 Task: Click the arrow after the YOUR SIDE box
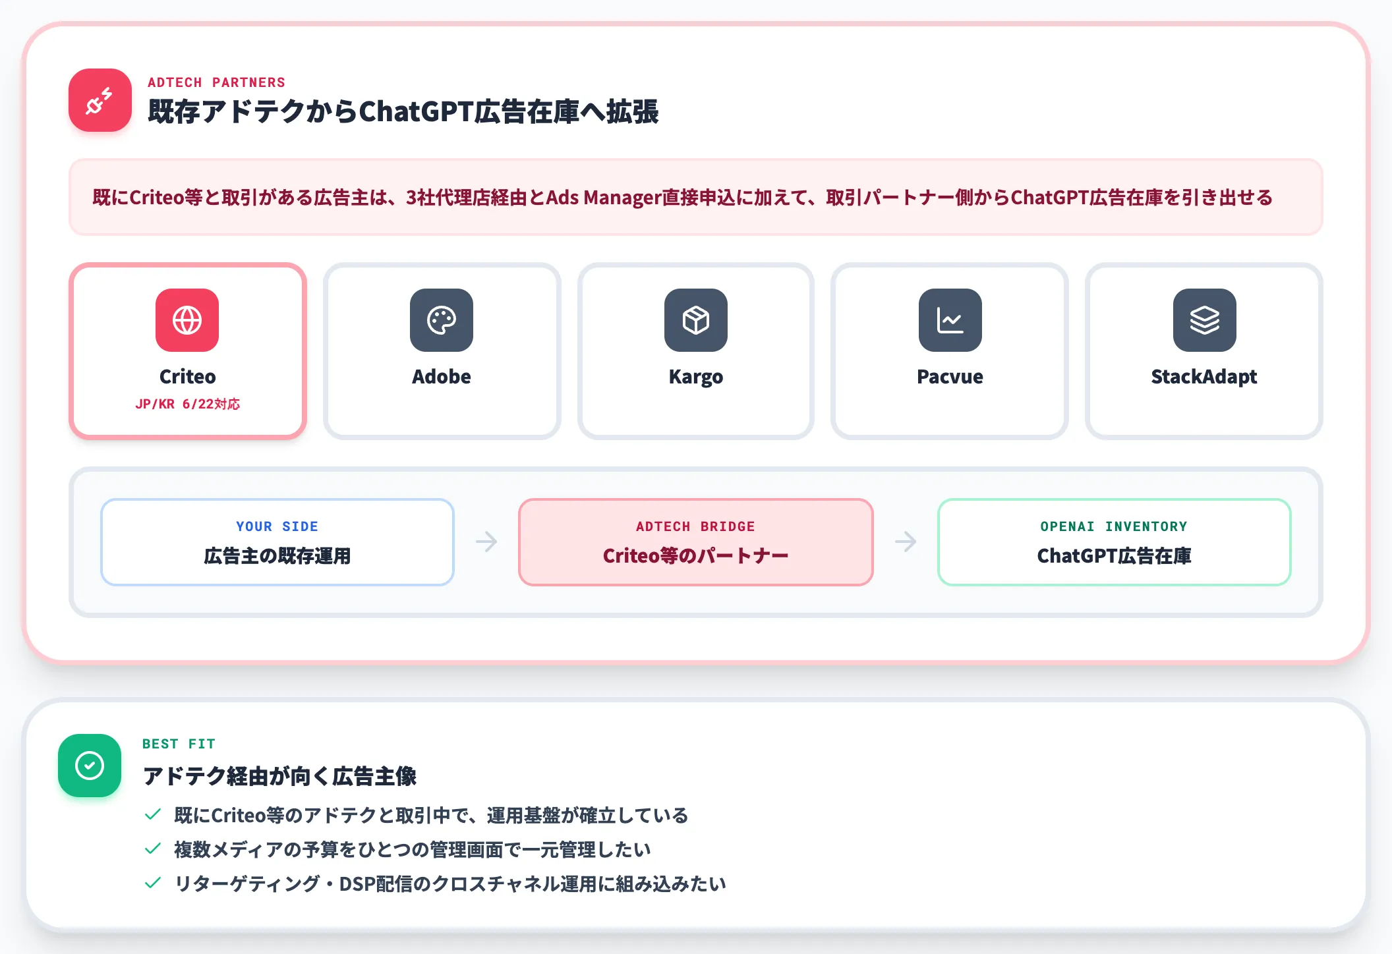(486, 542)
